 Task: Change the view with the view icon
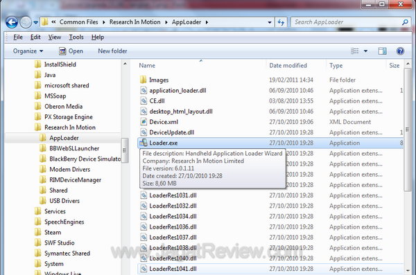pos(355,51)
